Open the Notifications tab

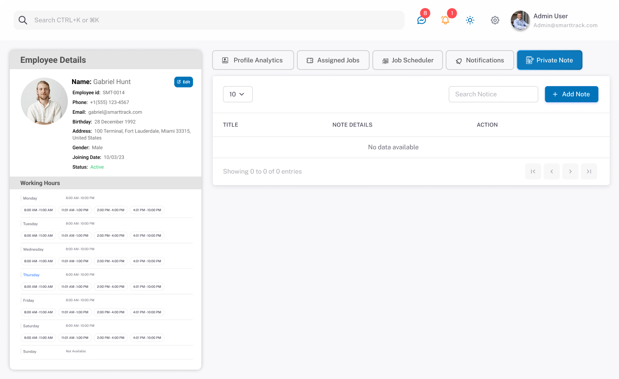tap(480, 60)
